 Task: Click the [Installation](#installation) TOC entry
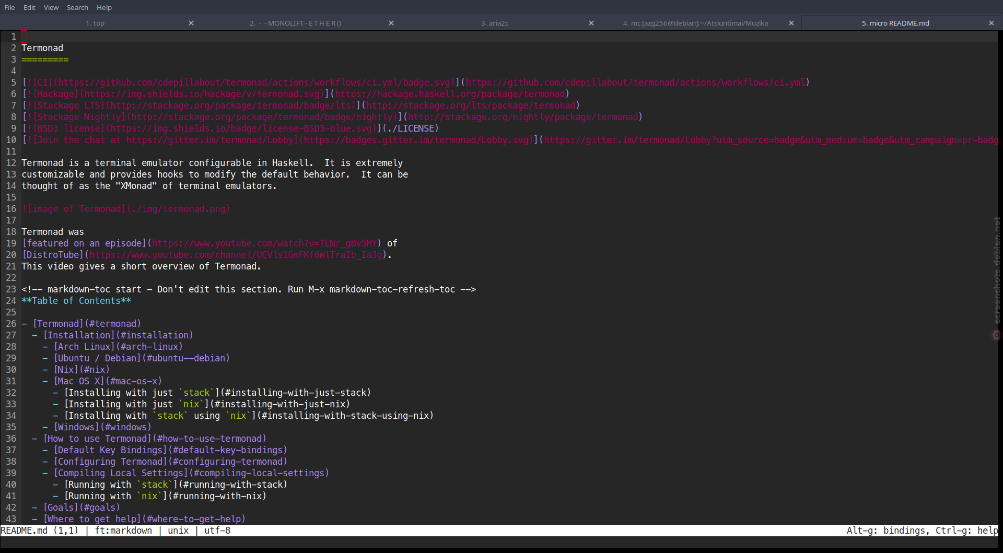pyautogui.click(x=118, y=335)
